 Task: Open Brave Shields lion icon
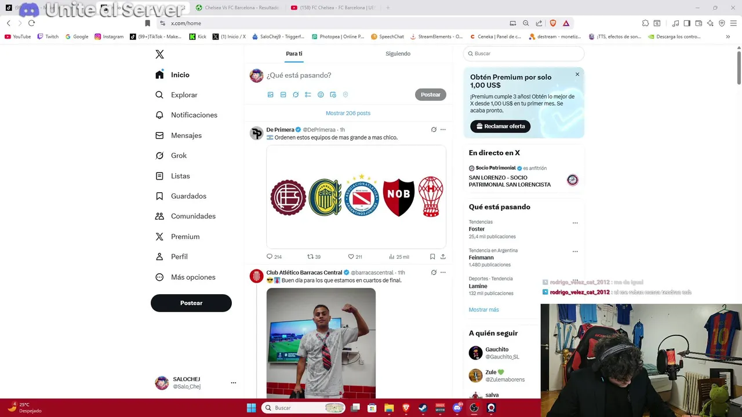(553, 23)
